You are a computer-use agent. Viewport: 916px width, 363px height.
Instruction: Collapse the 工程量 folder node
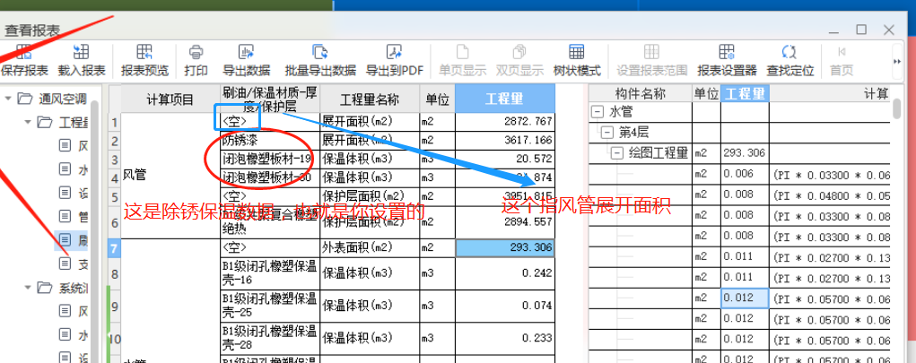click(28, 122)
